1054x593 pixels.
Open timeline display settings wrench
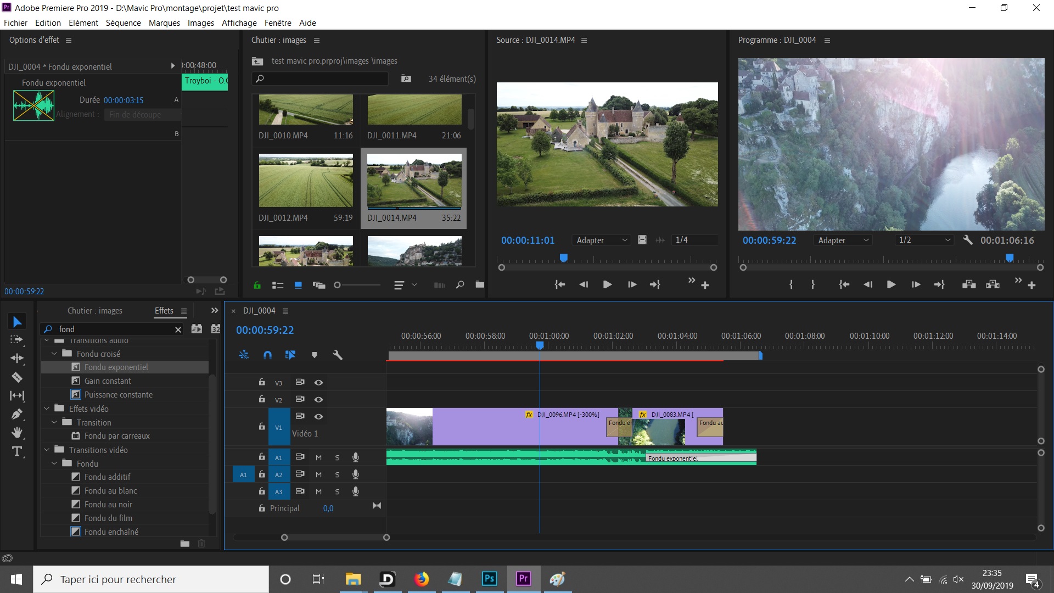tap(338, 355)
